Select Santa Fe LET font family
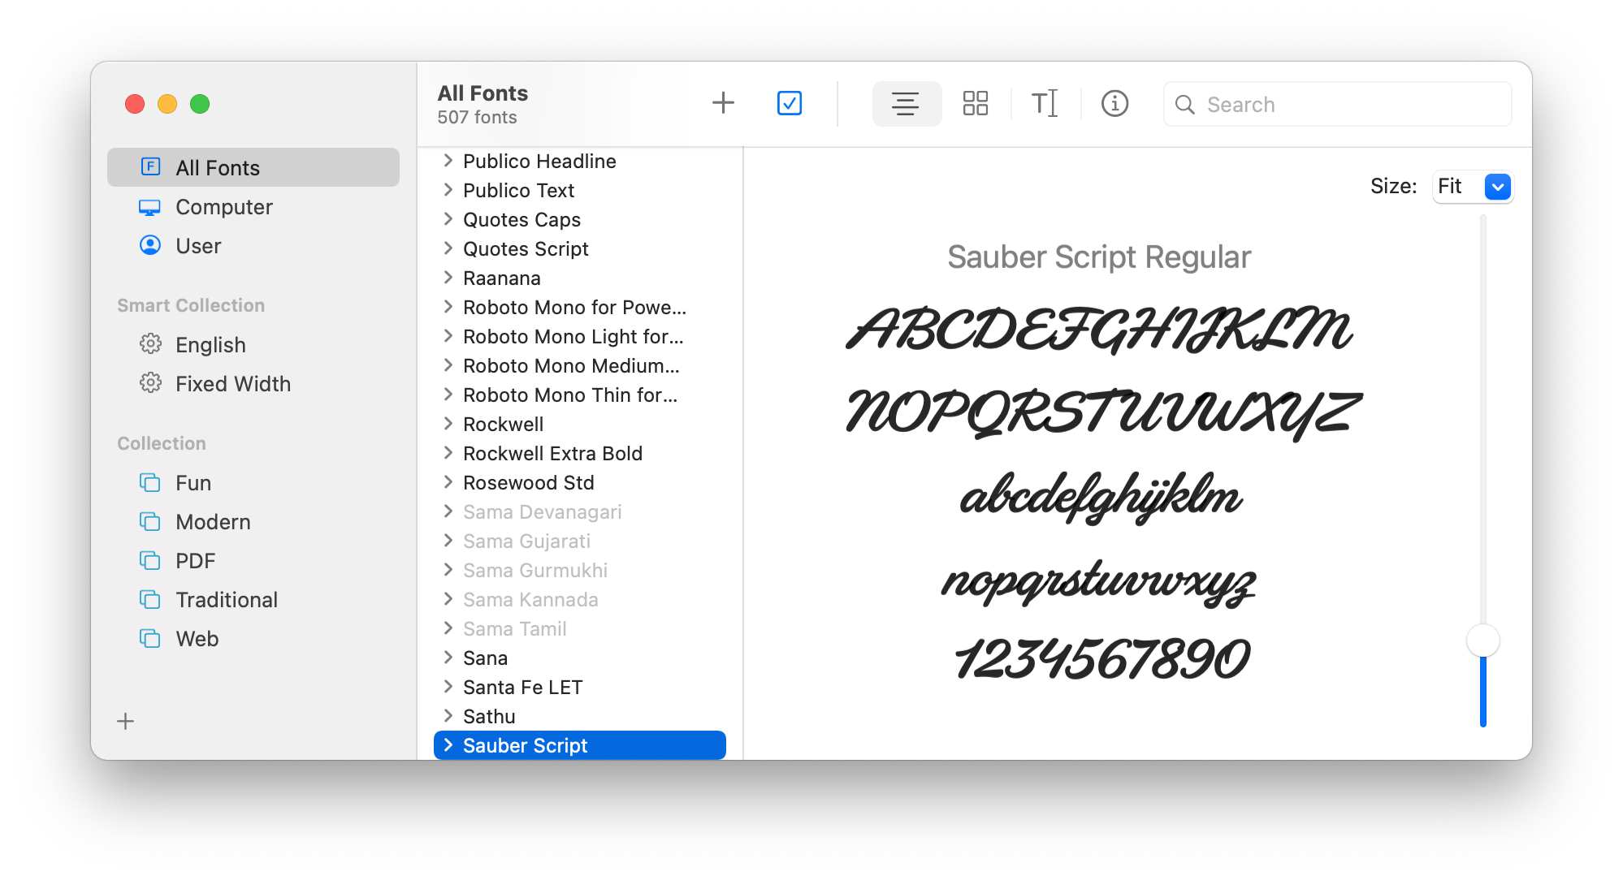 click(522, 688)
